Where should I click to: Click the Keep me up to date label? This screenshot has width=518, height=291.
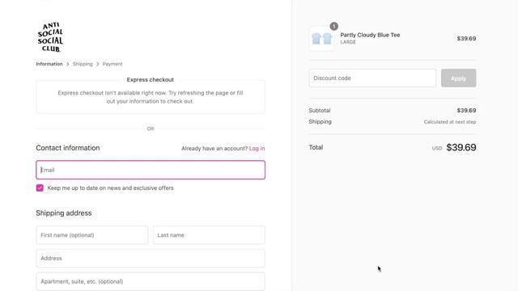click(110, 188)
